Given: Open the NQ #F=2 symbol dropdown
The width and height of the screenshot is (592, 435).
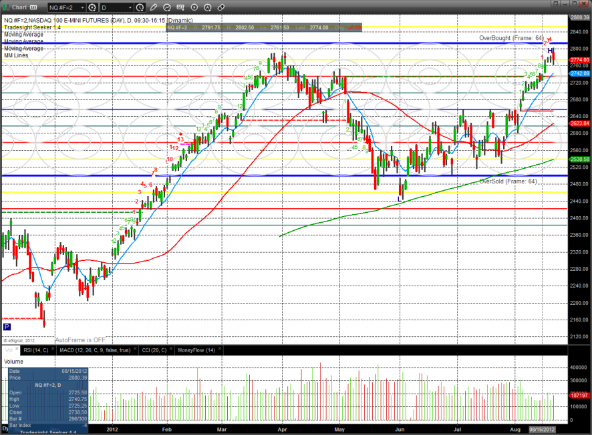Looking at the screenshot, I should click(82, 7).
